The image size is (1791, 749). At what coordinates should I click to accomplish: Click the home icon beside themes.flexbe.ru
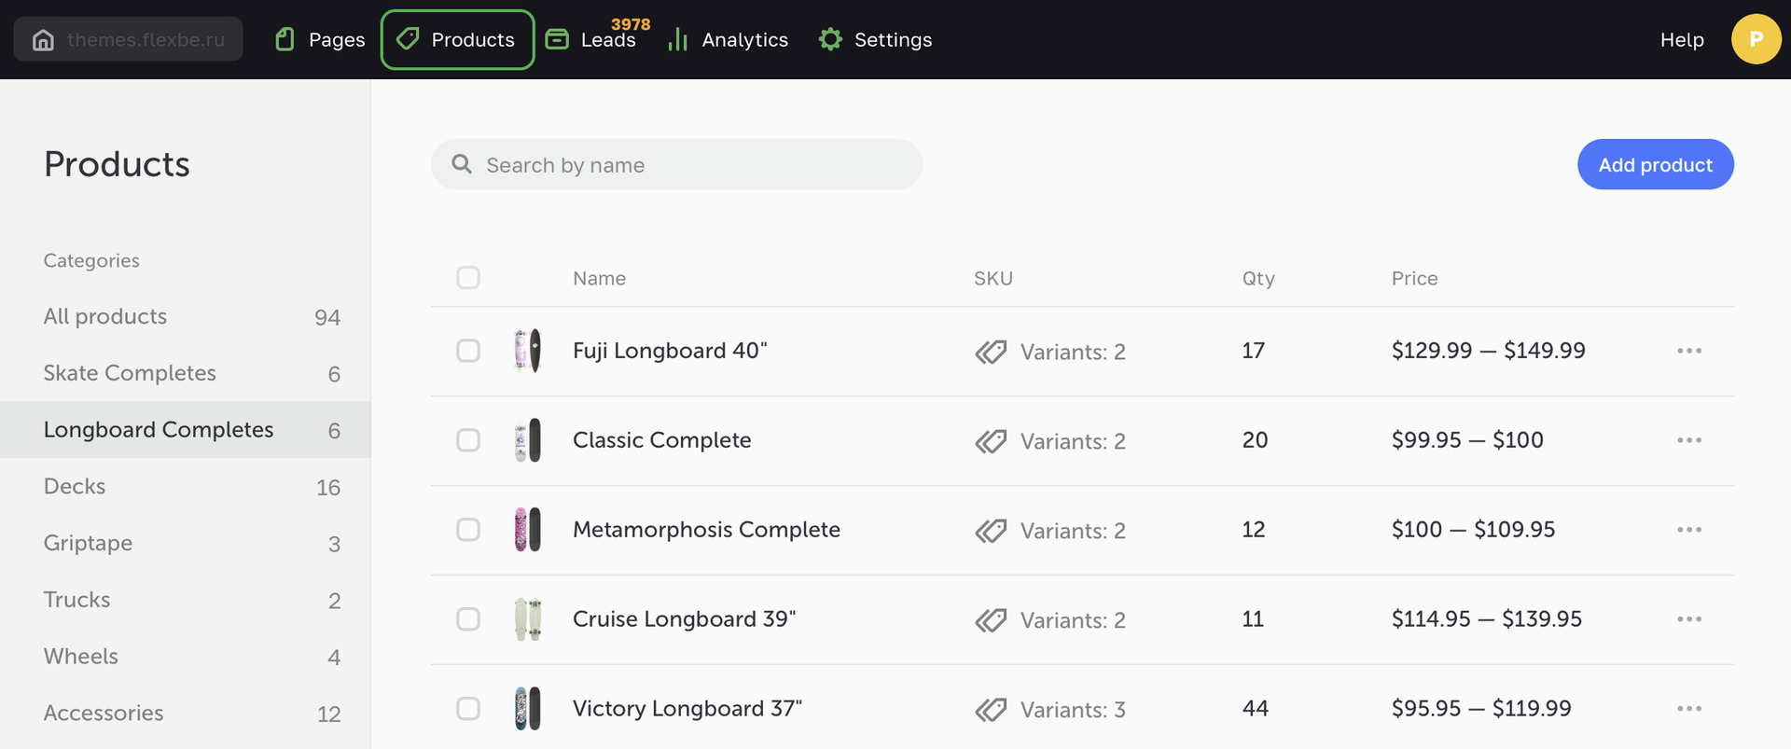point(43,40)
